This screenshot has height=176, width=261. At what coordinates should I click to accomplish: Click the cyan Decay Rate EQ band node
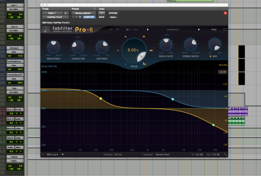[173, 99]
